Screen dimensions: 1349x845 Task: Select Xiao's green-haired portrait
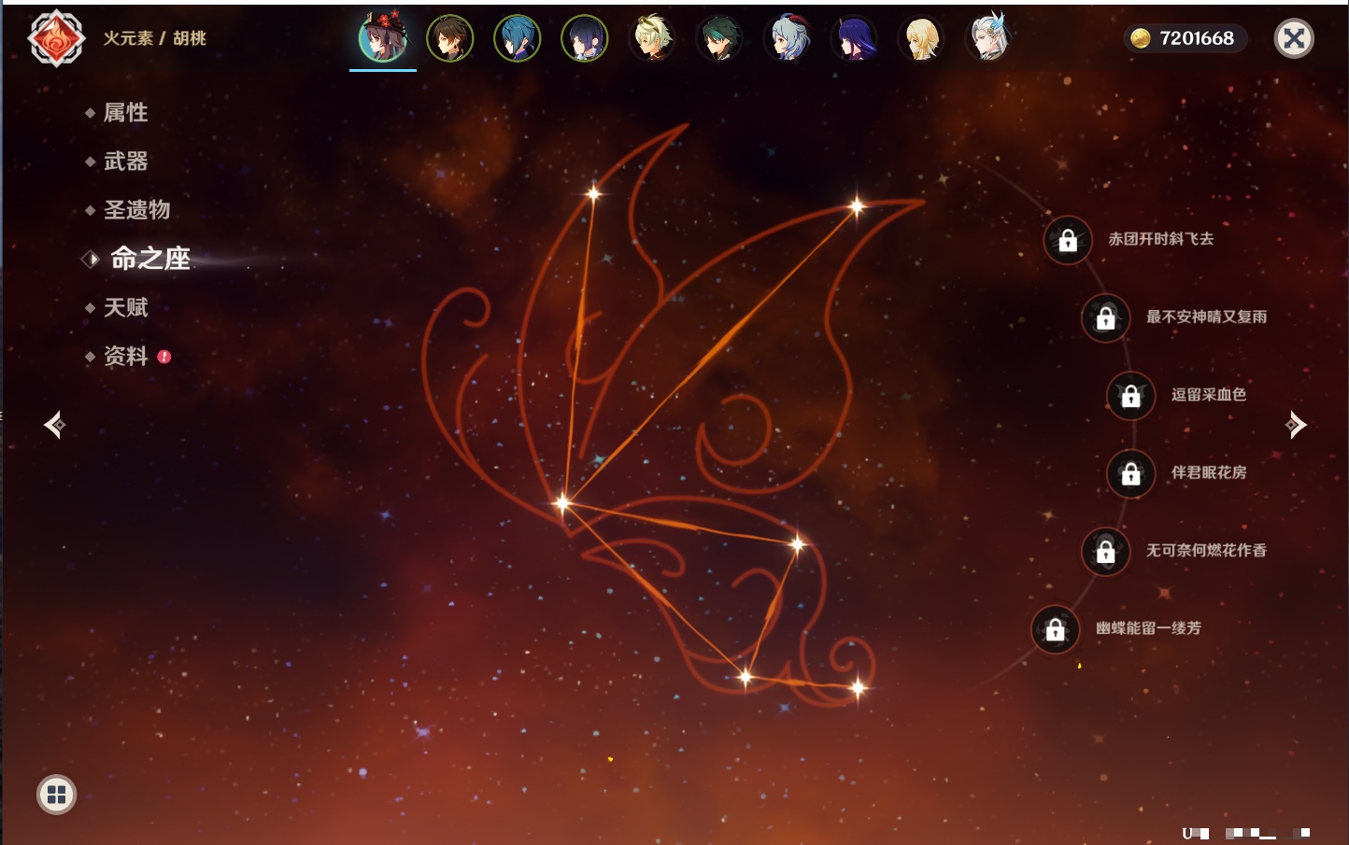pyautogui.click(x=719, y=39)
